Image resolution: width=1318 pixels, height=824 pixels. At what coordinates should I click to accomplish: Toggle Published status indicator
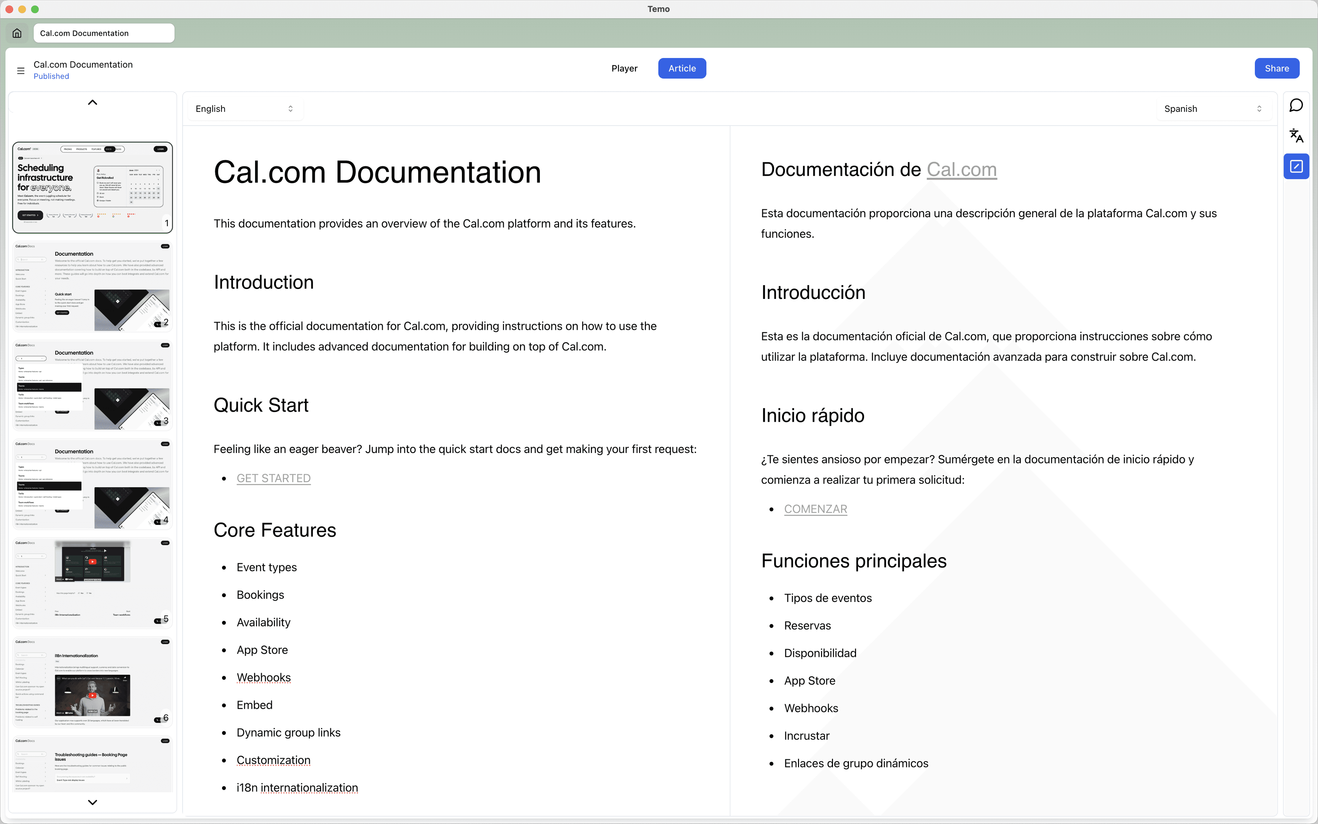pyautogui.click(x=51, y=76)
